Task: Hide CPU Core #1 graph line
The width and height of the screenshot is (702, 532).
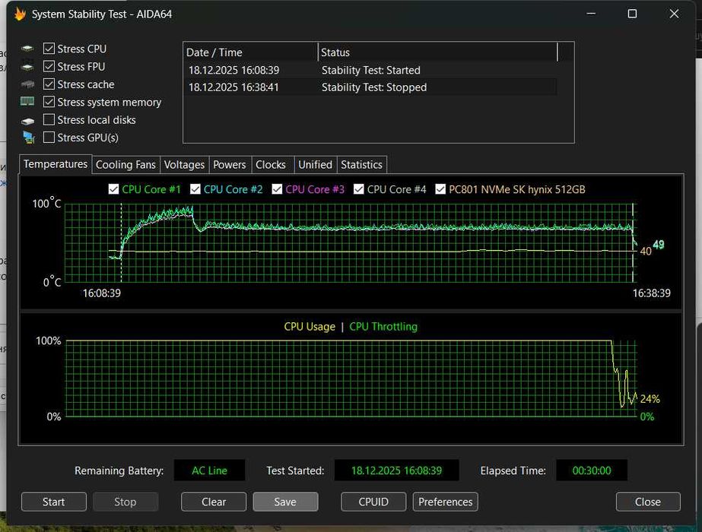Action: click(x=114, y=189)
